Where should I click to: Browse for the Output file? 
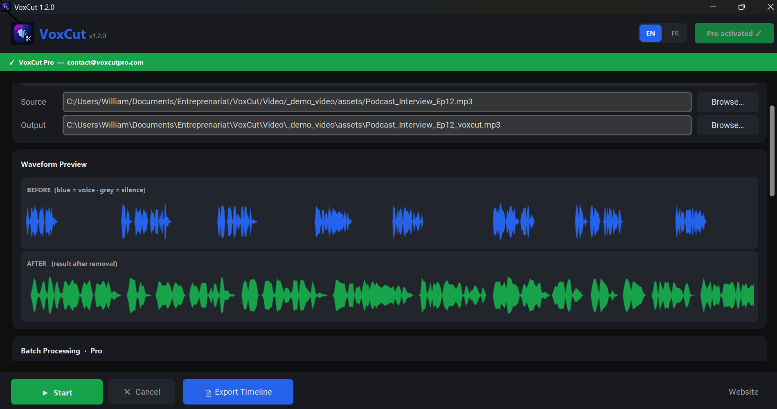point(727,125)
